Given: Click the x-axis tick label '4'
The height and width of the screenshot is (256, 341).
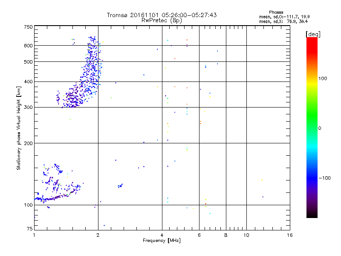Looking at the screenshot, I should coord(162,235).
